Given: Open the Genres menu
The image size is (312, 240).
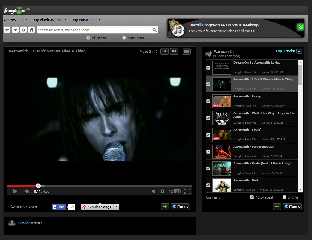Looking at the screenshot, I should coord(16,20).
